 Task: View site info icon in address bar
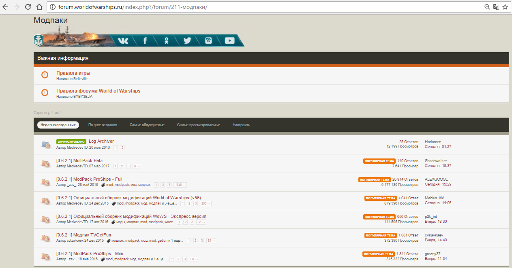pos(52,7)
